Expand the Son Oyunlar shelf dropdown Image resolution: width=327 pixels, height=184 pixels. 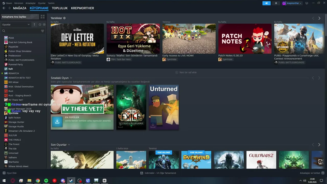coord(69,145)
